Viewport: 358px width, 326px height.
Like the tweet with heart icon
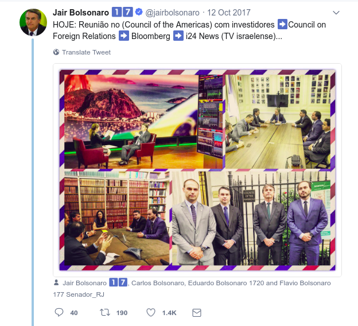tap(151, 312)
